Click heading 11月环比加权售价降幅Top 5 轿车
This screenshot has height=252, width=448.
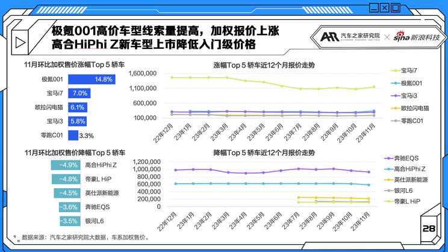click(75, 153)
